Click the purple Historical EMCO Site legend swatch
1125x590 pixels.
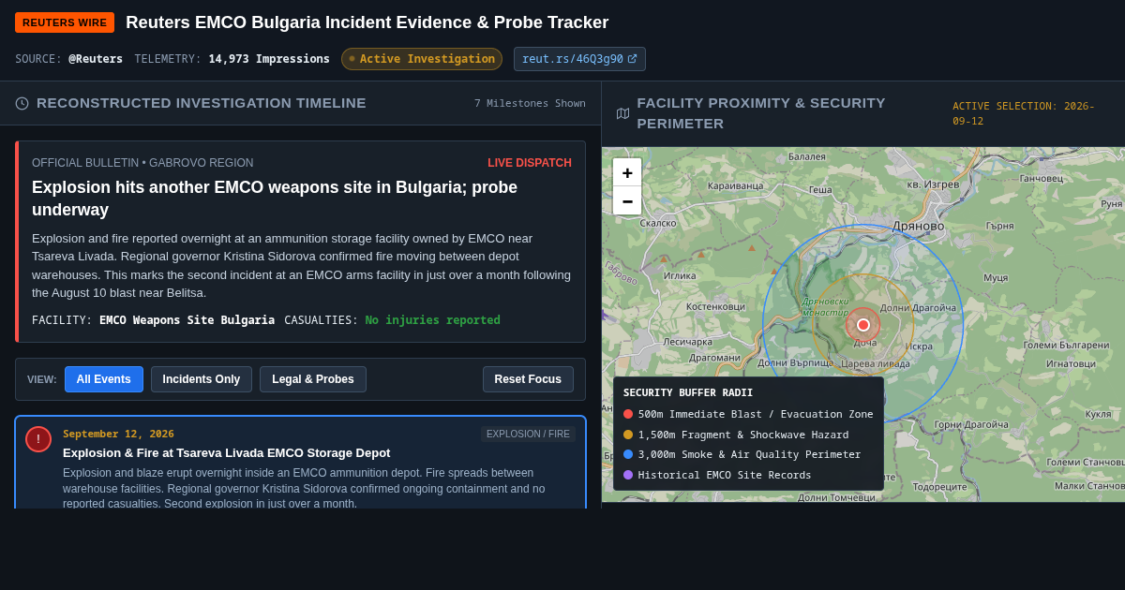click(628, 475)
